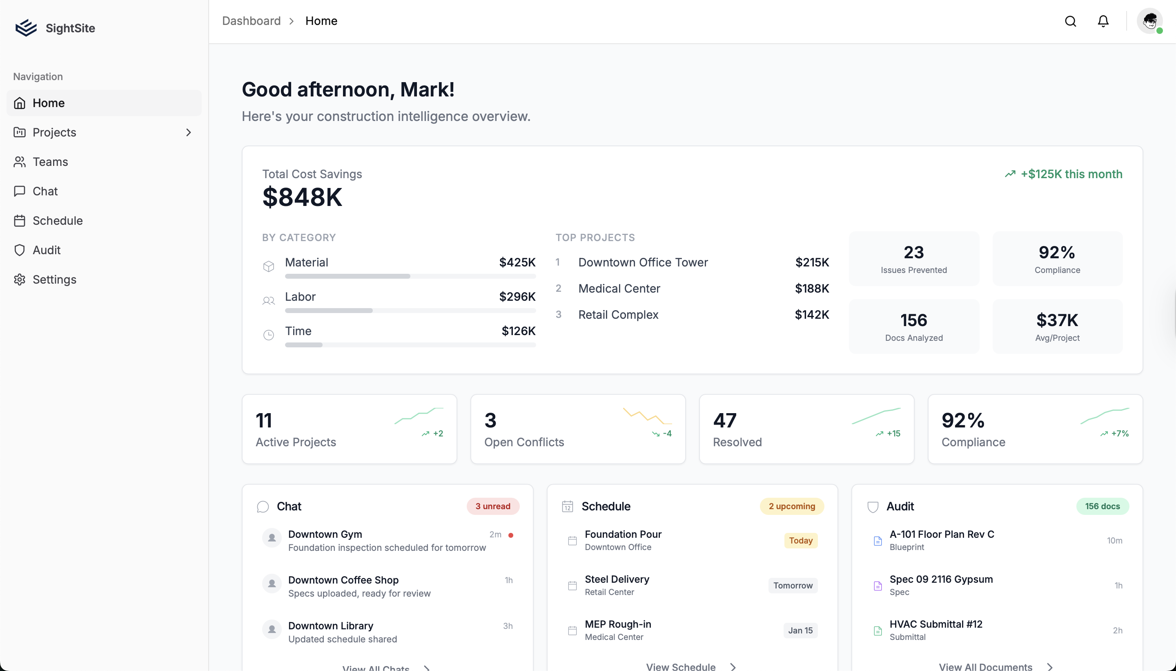Open the search icon in the top bar
Image resolution: width=1176 pixels, height=671 pixels.
click(x=1071, y=21)
